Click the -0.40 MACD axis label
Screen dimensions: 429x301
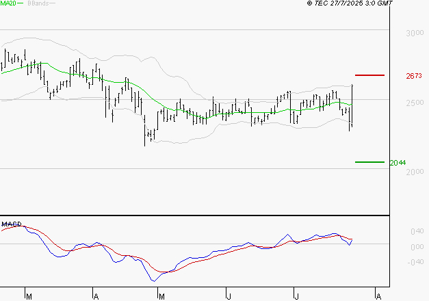click(415, 262)
